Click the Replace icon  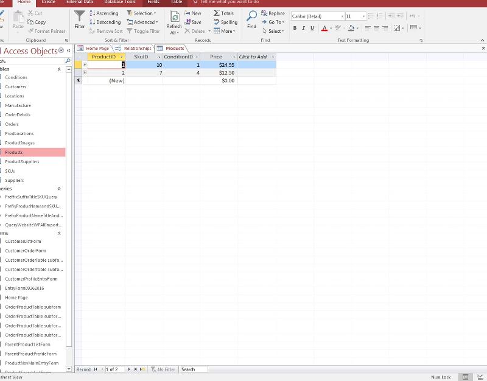point(273,13)
